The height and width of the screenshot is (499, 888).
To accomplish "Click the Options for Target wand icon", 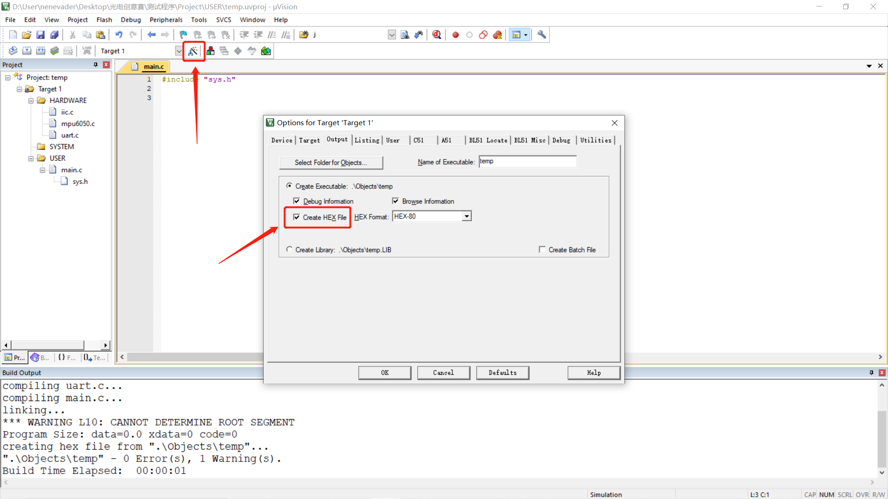I will (x=193, y=51).
